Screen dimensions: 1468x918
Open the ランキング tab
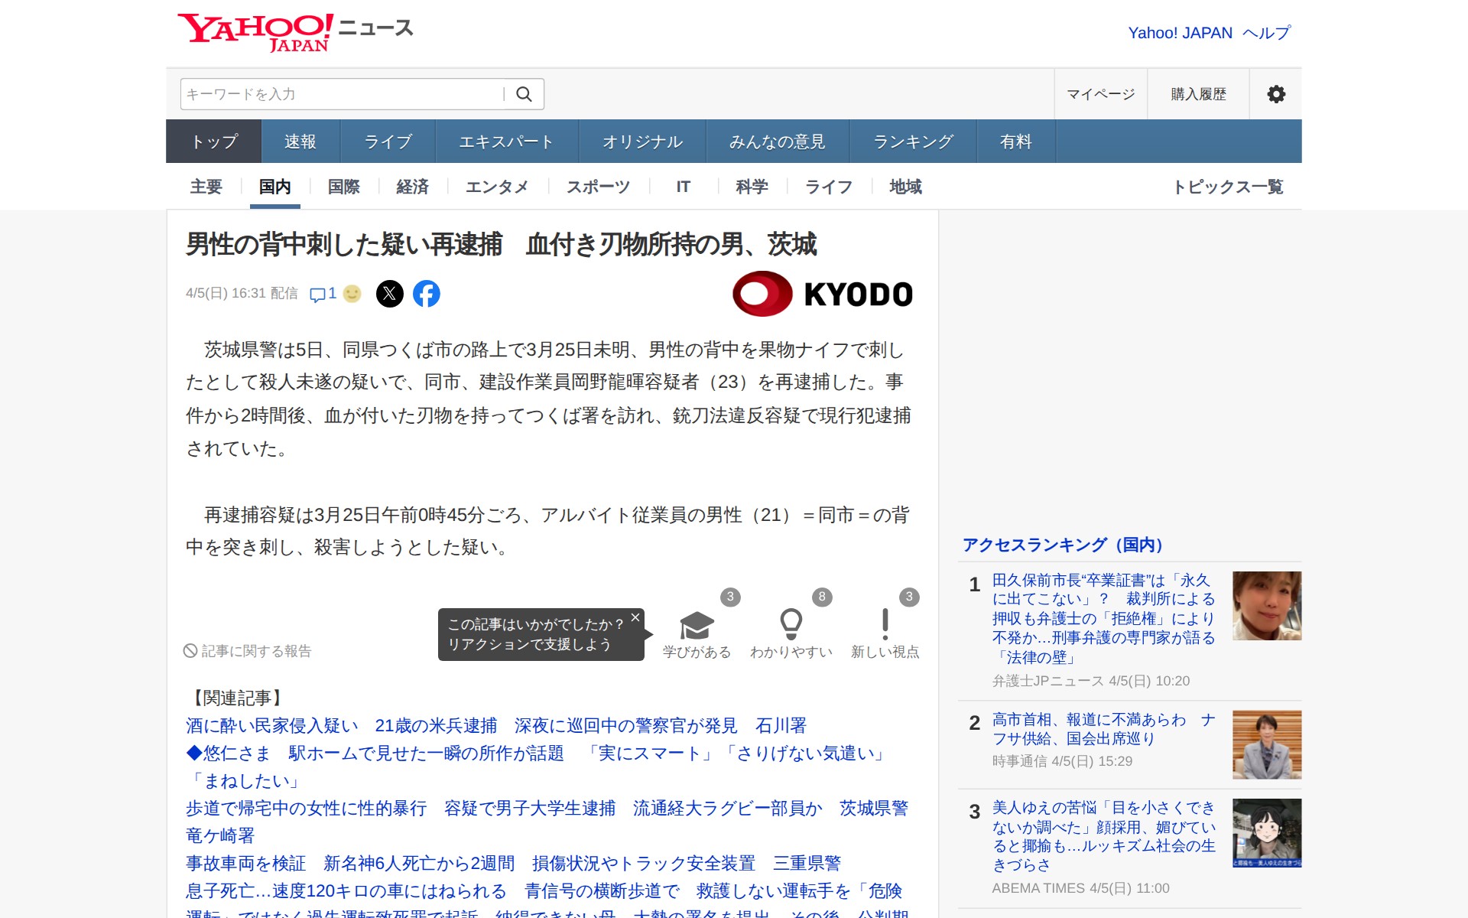tap(913, 142)
